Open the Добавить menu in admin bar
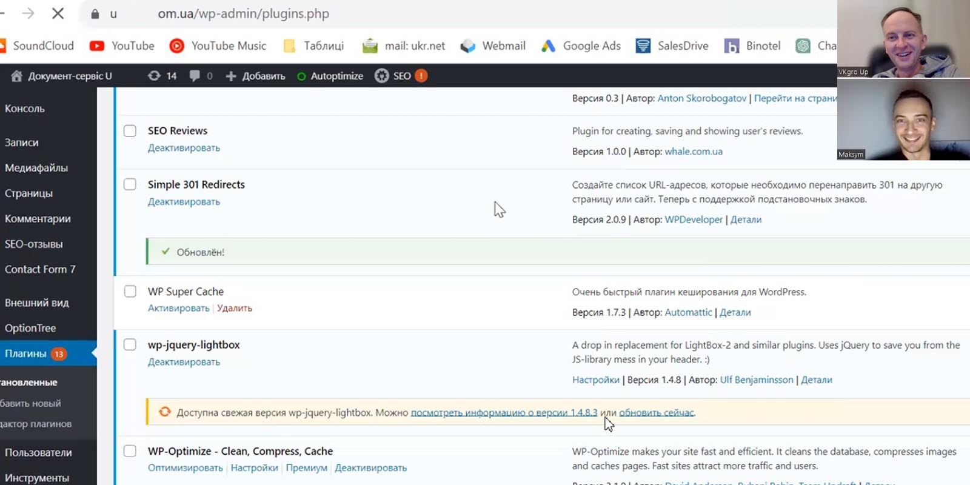 tap(255, 76)
